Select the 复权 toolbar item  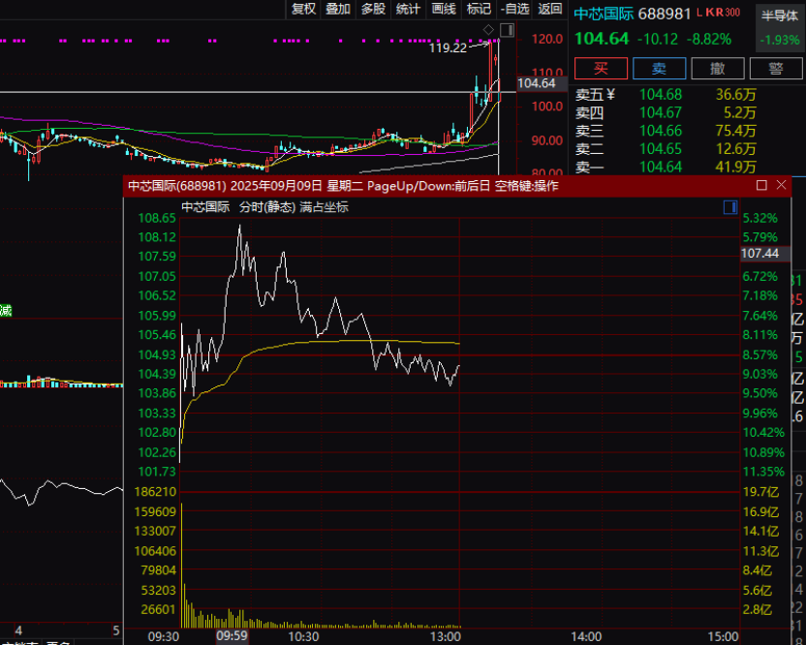[304, 9]
